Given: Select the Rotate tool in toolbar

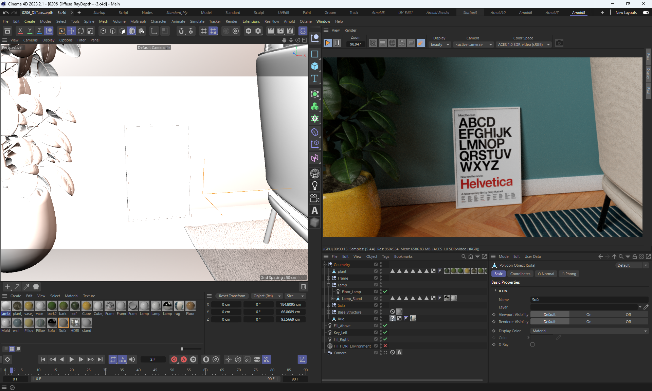Looking at the screenshot, I should [81, 31].
